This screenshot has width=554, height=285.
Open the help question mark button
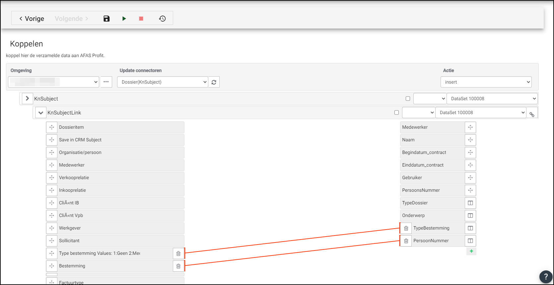click(546, 277)
